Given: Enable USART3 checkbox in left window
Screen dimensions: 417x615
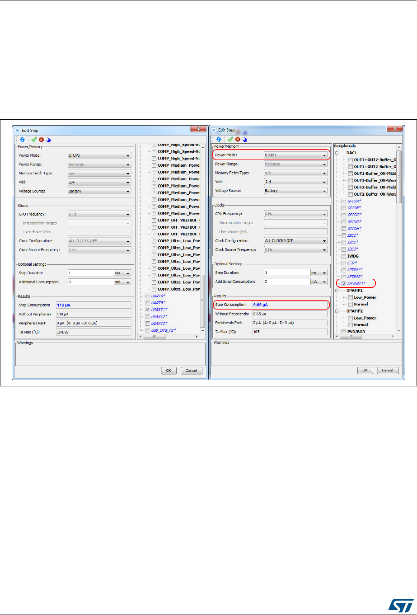Looking at the screenshot, I should pyautogui.click(x=148, y=324).
